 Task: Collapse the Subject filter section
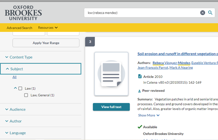click(41, 69)
